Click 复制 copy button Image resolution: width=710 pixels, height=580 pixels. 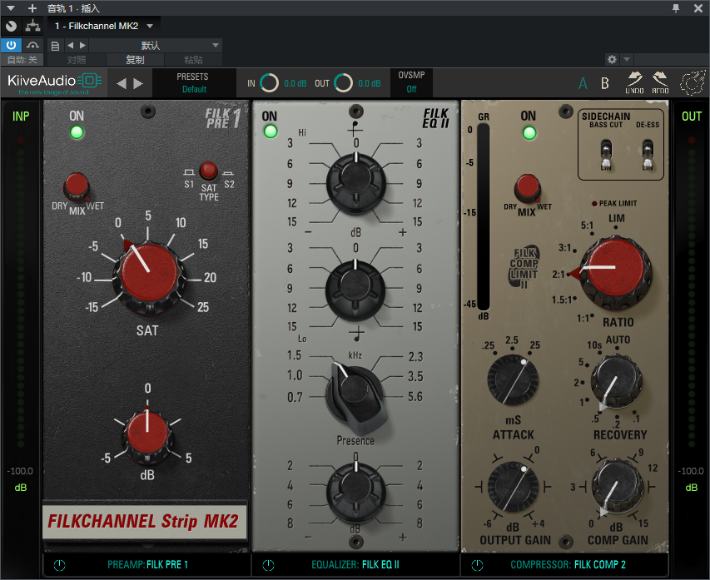point(135,60)
